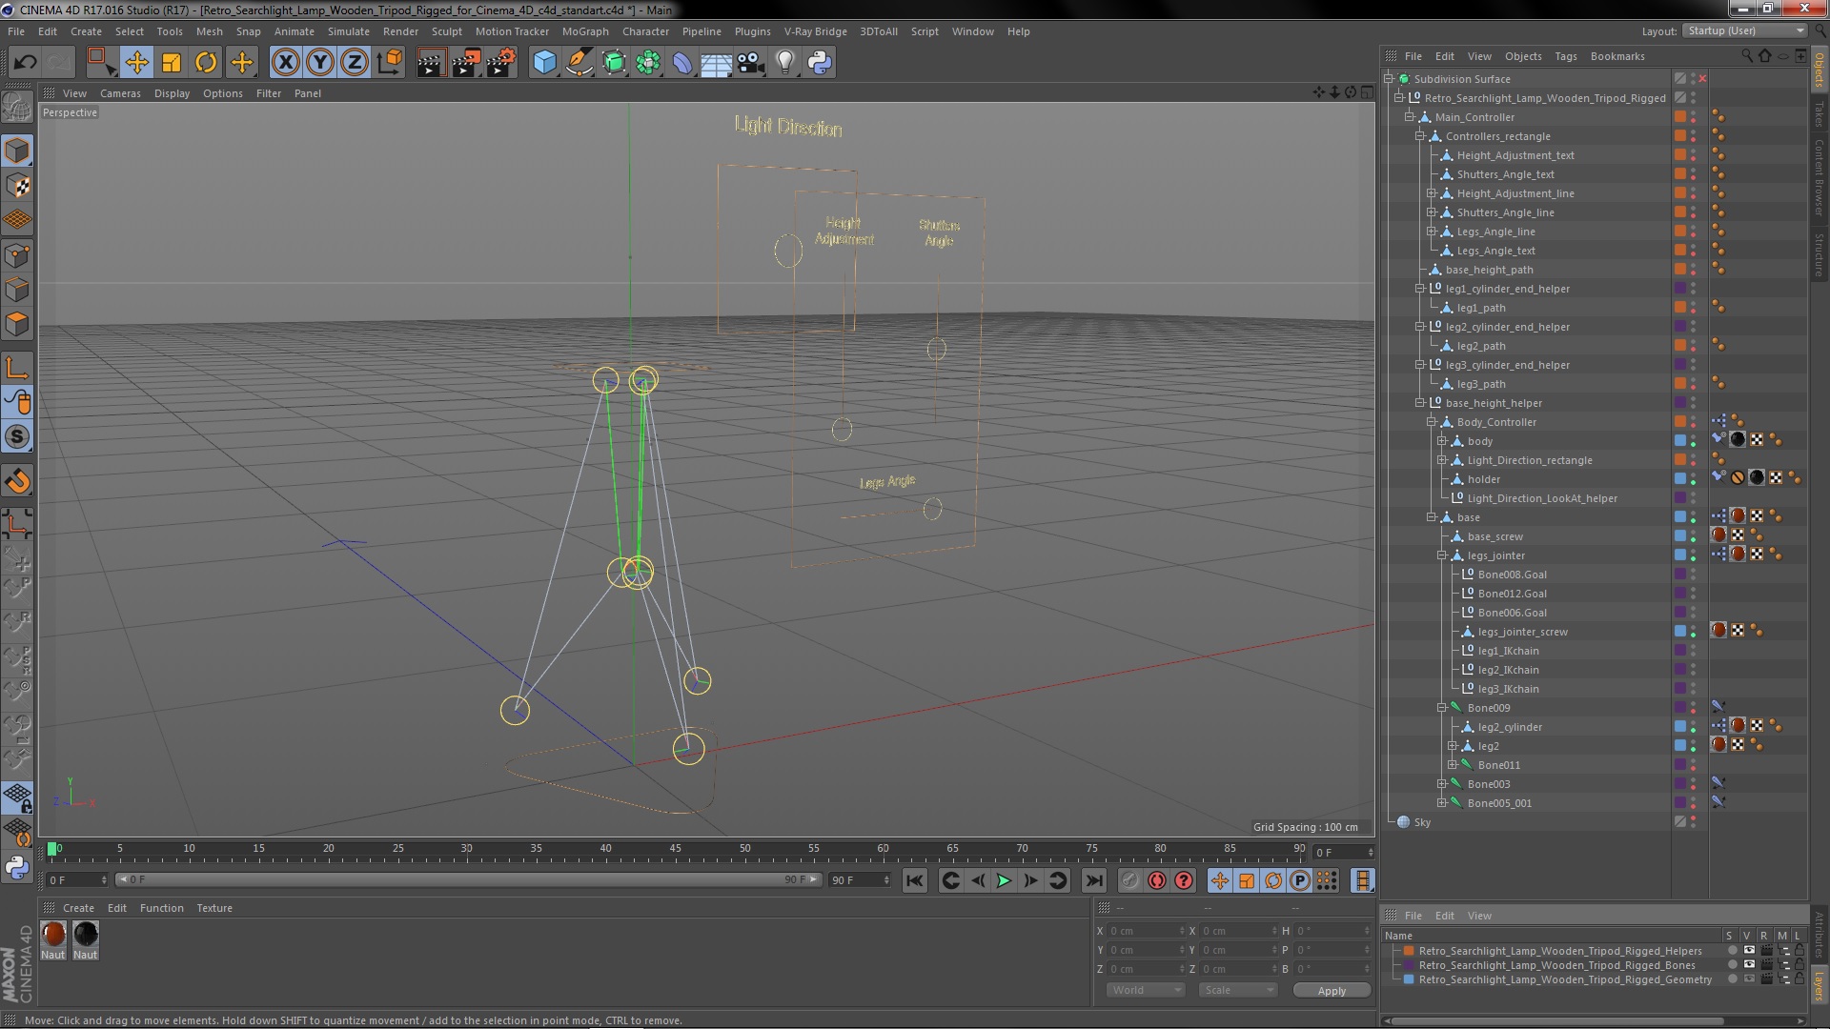The width and height of the screenshot is (1830, 1029).
Task: Toggle Autokeying button
Action: click(x=1157, y=881)
